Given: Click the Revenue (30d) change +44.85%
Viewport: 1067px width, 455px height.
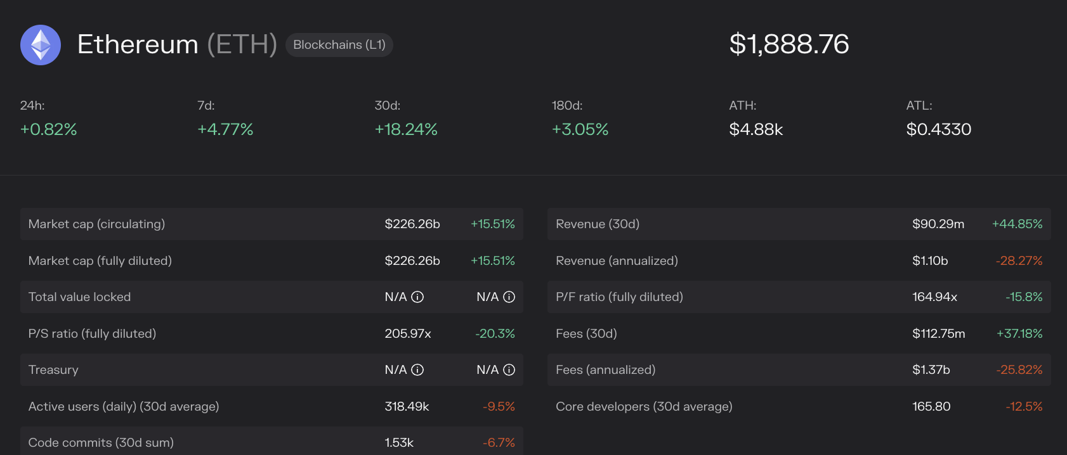Looking at the screenshot, I should point(1018,224).
